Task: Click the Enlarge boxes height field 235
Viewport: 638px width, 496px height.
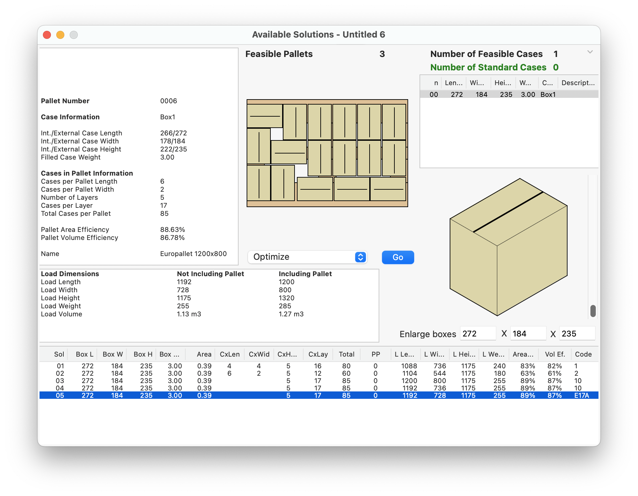Action: (x=577, y=333)
